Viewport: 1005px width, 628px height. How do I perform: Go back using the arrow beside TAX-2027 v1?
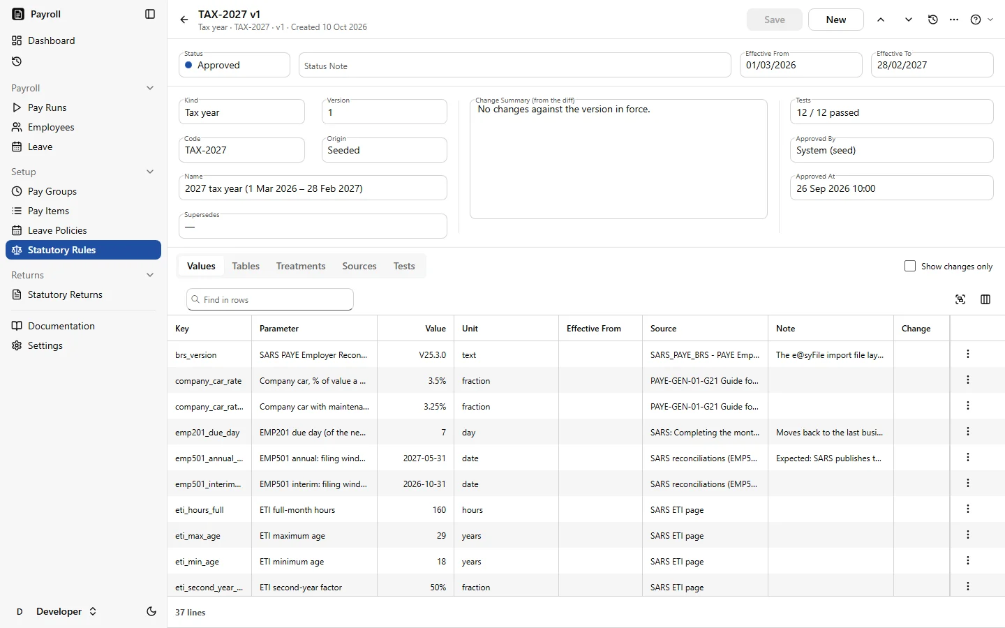click(184, 20)
